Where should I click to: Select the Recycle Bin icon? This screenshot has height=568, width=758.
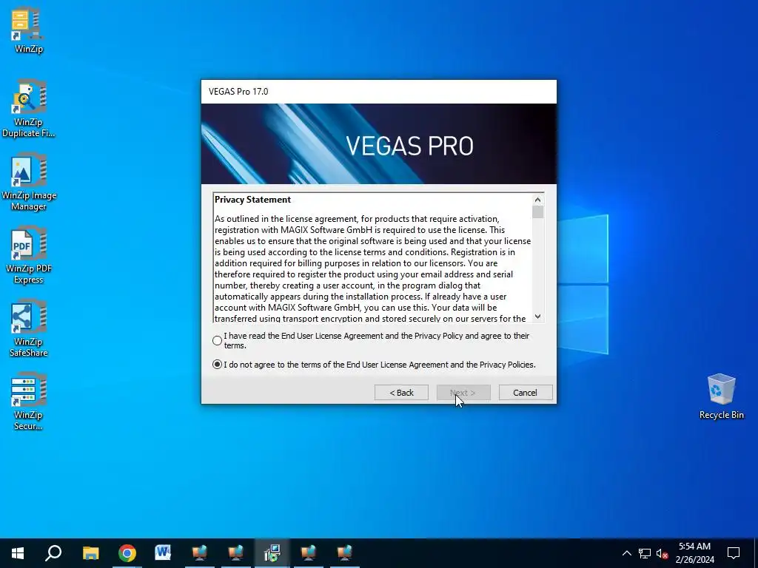721,396
